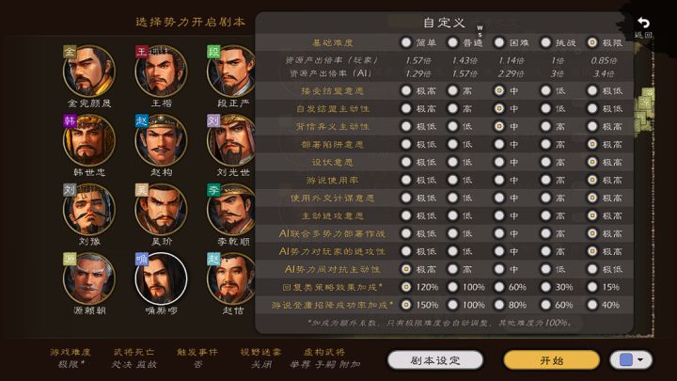Screen dimensions: 677x381
Task: Select the 金完颜晟 faction portrait
Action: [89, 71]
